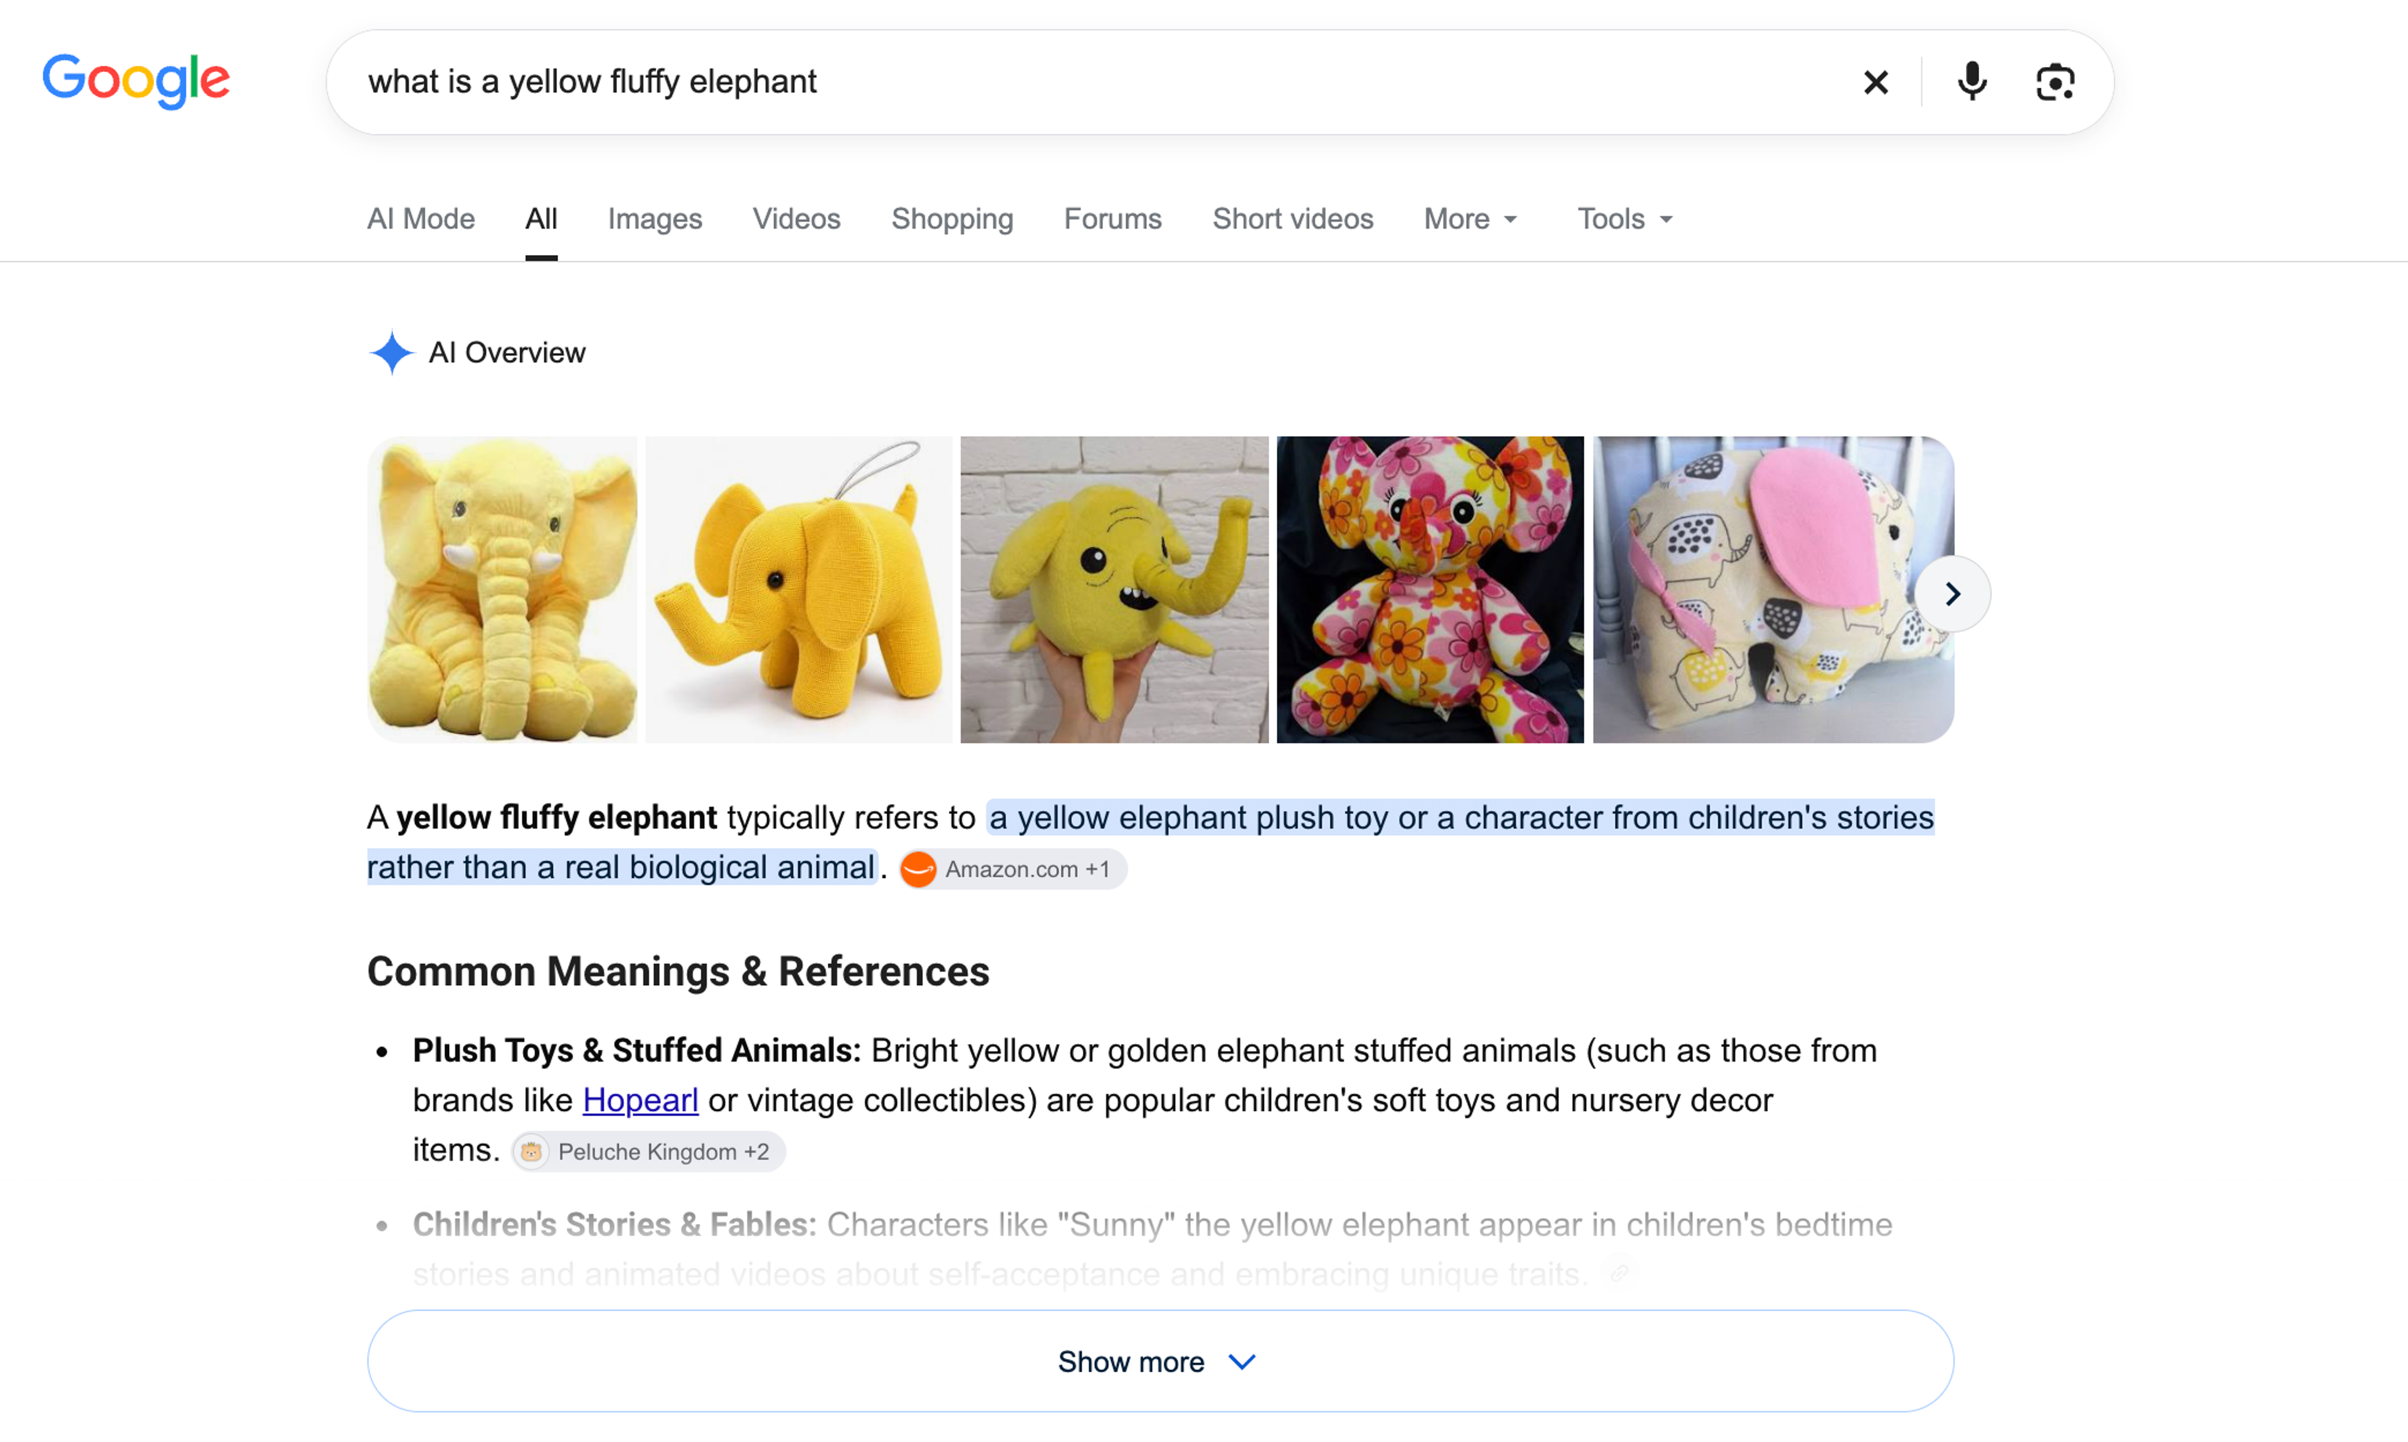Click the bold 'yellow fluffy elephant' phrase

tap(556, 817)
